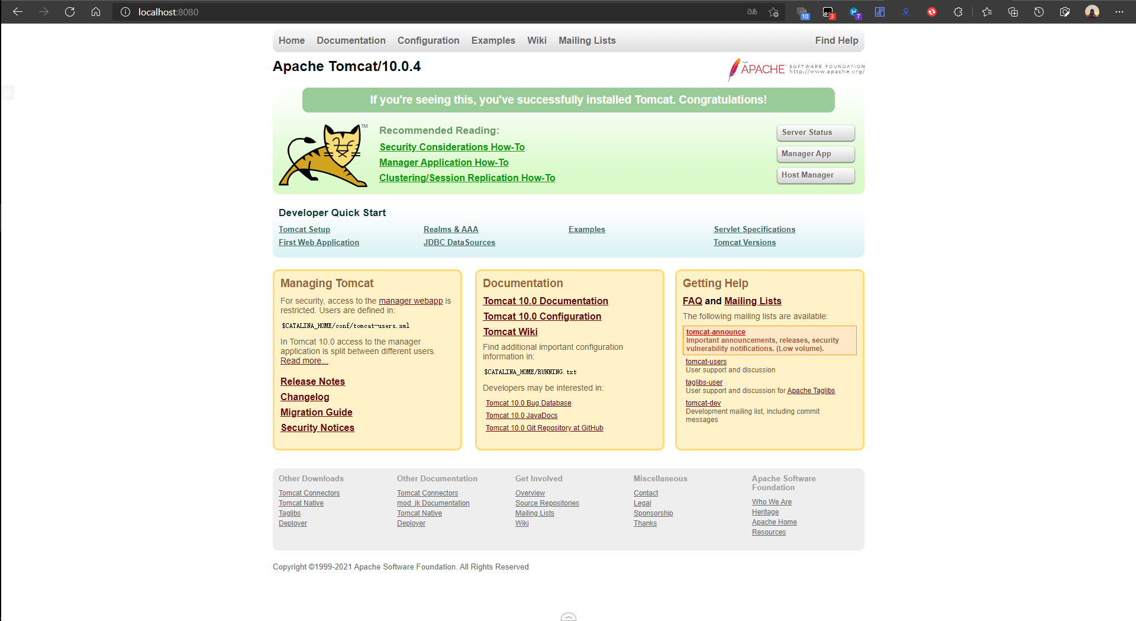Open the FAQ link under Getting Help
This screenshot has width=1136, height=621.
point(692,301)
